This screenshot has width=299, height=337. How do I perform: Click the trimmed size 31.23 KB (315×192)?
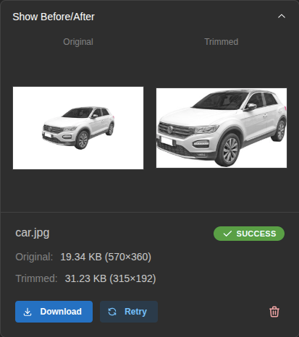(110, 278)
